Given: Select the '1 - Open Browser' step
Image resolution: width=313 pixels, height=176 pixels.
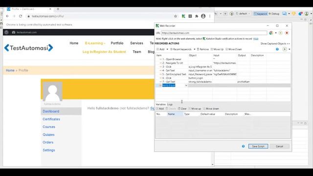Looking at the screenshot, I should pos(172,59).
